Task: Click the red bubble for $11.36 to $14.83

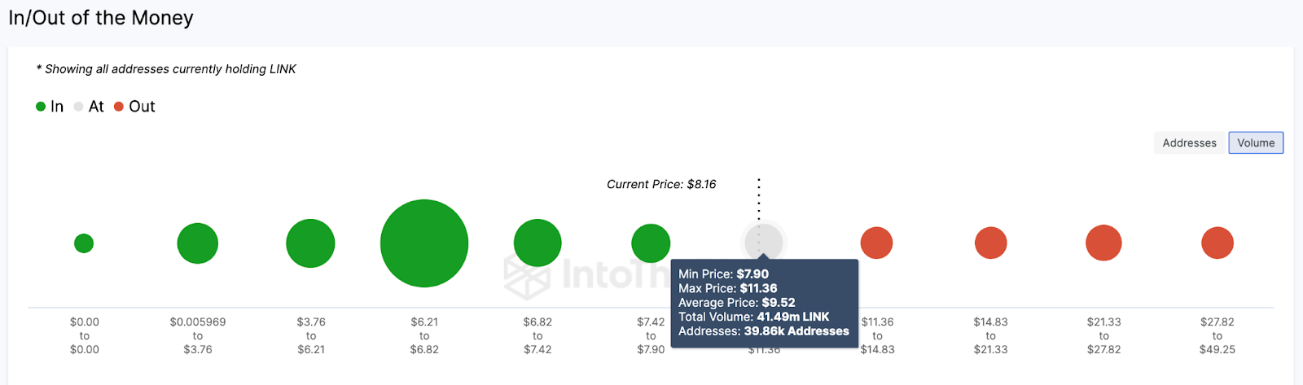Action: [x=877, y=243]
